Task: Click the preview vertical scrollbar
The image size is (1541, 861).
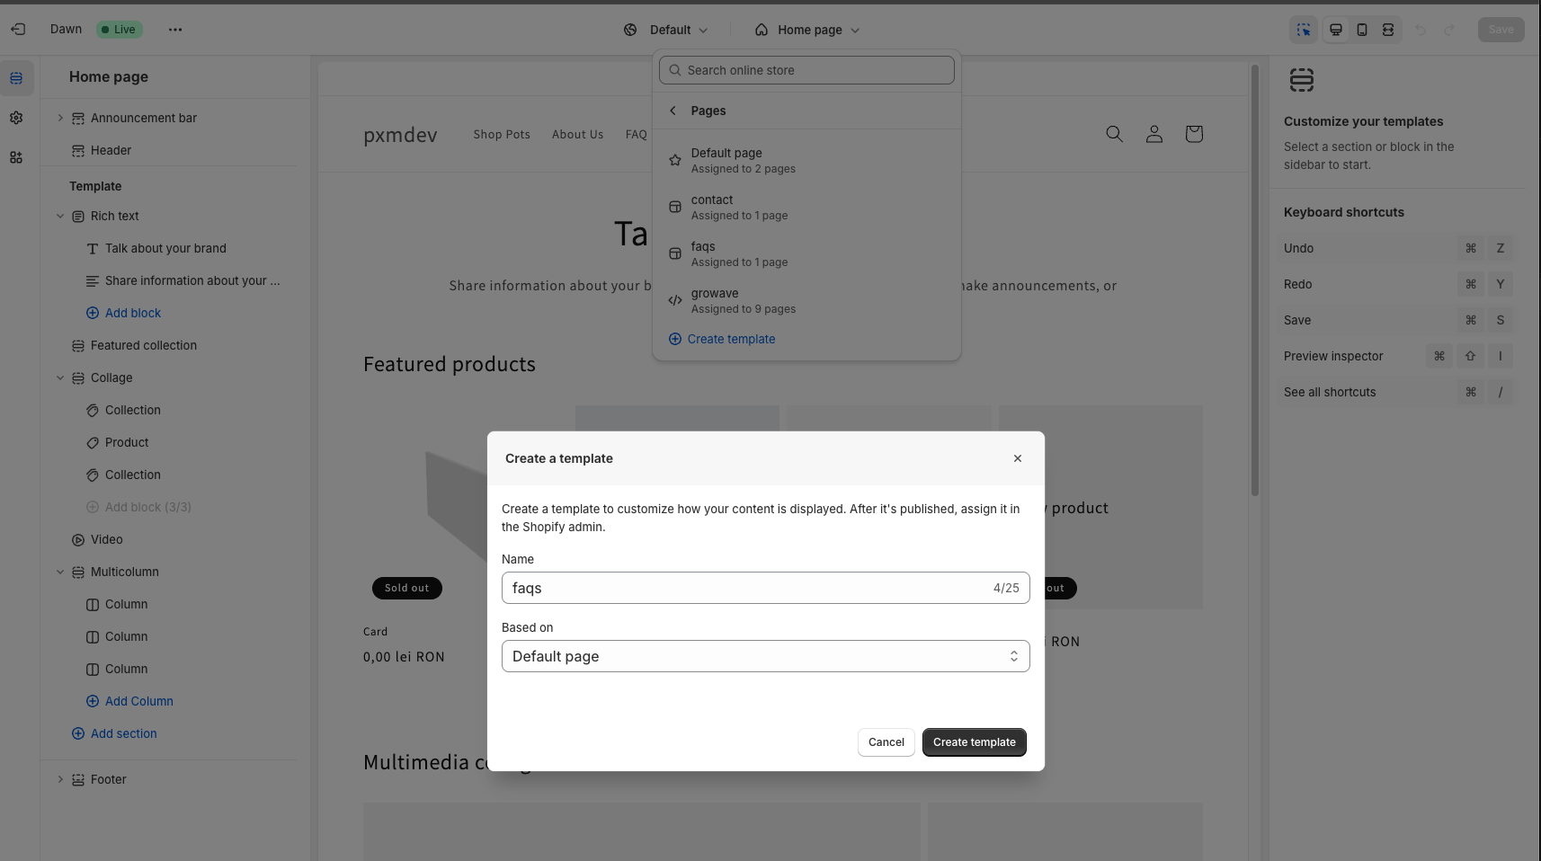Action: (1255, 280)
